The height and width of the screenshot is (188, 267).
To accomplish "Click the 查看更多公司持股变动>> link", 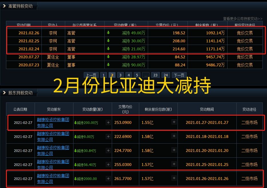I will [242, 19].
